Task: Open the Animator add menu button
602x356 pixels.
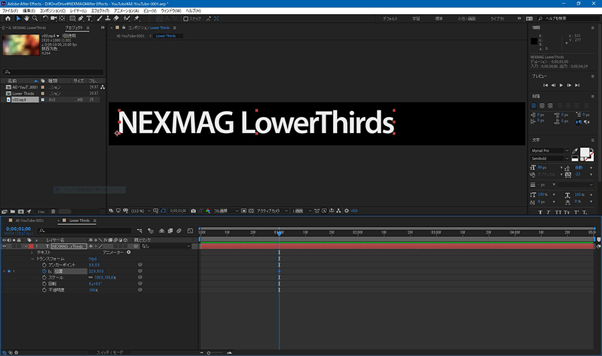Action: click(x=128, y=252)
